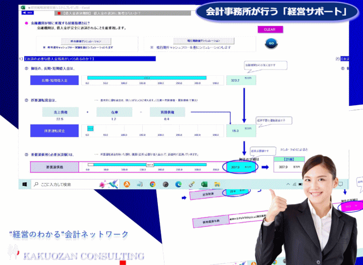Click the 323.2 loan value cell

click(241, 80)
